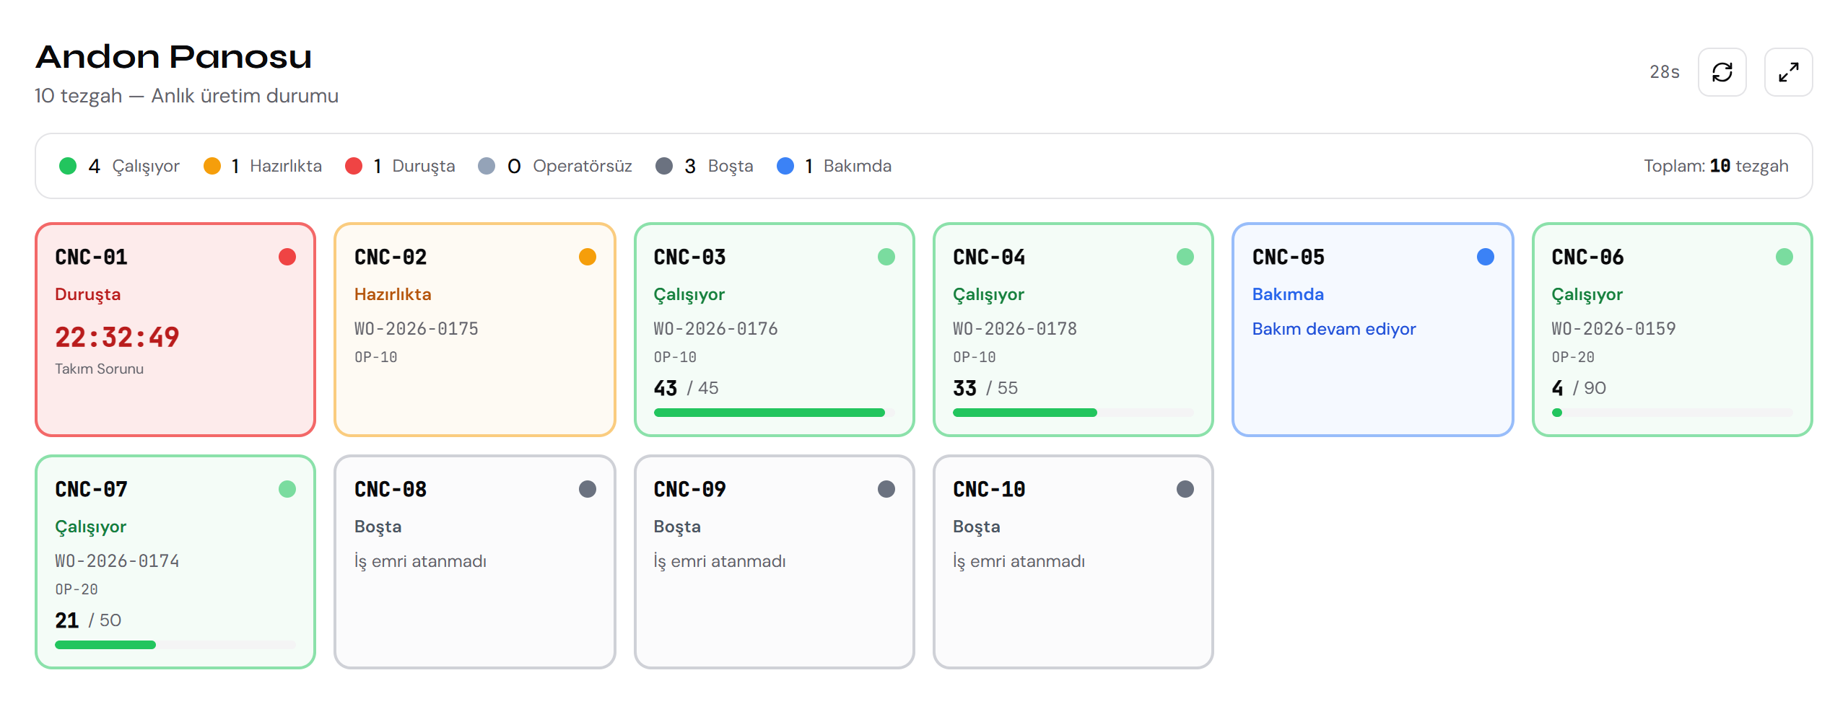This screenshot has width=1848, height=704.
Task: Click the 28s refresh countdown
Action: tap(1665, 72)
